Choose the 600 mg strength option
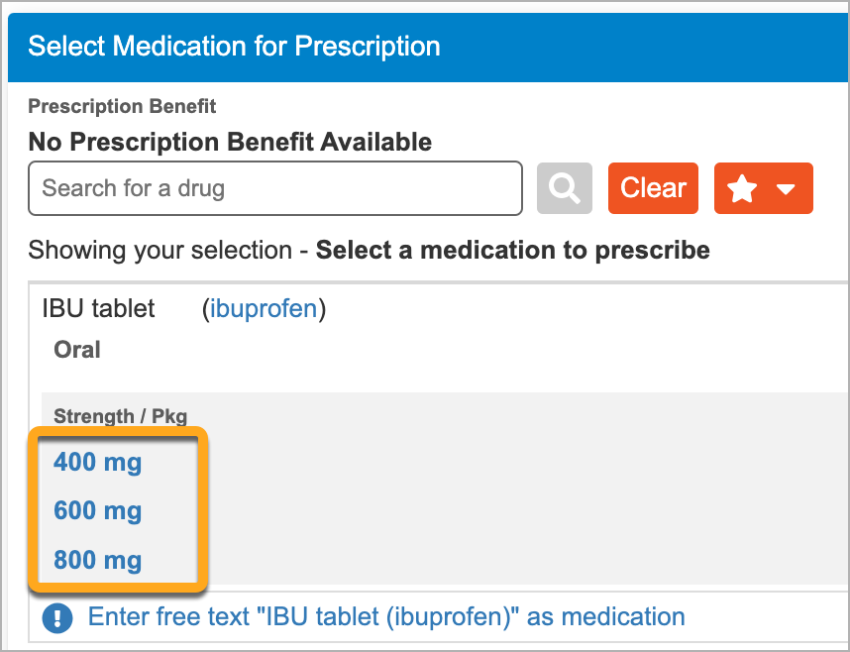 tap(97, 511)
